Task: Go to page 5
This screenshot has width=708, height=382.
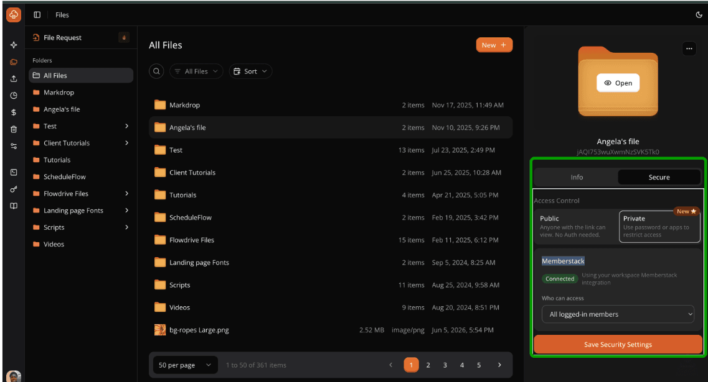Action: pos(479,365)
